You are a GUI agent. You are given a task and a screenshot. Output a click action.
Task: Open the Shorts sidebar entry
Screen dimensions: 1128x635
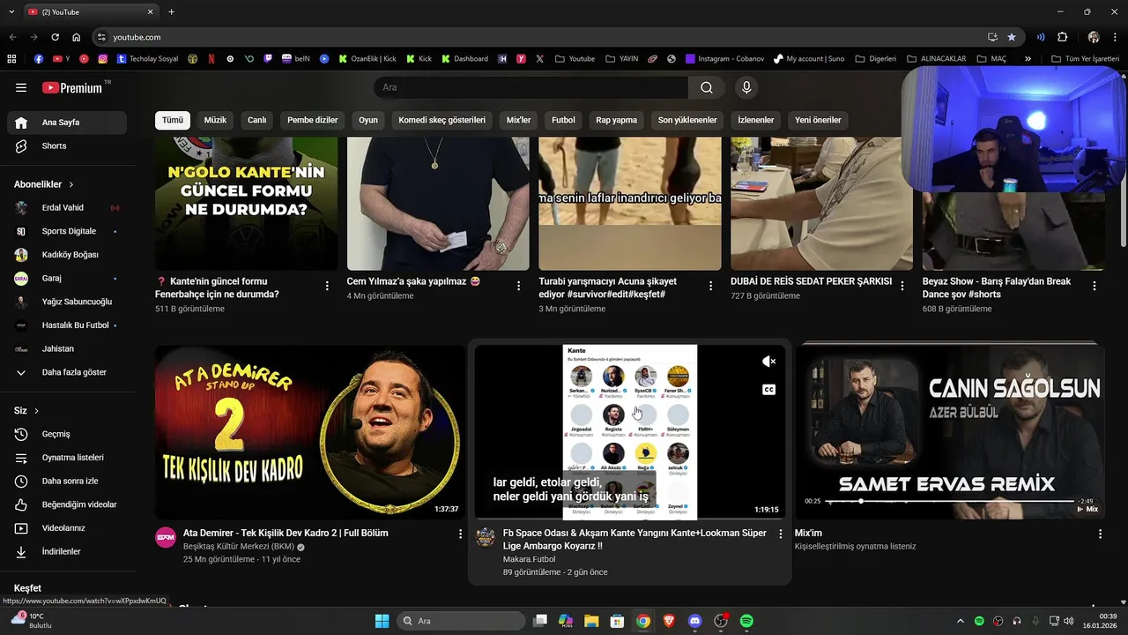pos(66,146)
